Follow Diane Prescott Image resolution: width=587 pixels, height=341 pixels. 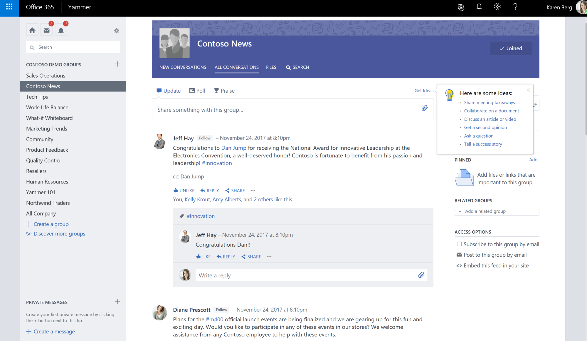point(221,310)
